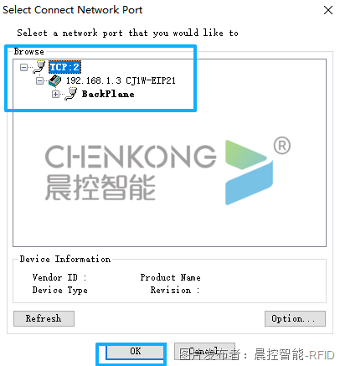Confirm selection with OK
Image resolution: width=340 pixels, height=366 pixels.
[x=135, y=351]
